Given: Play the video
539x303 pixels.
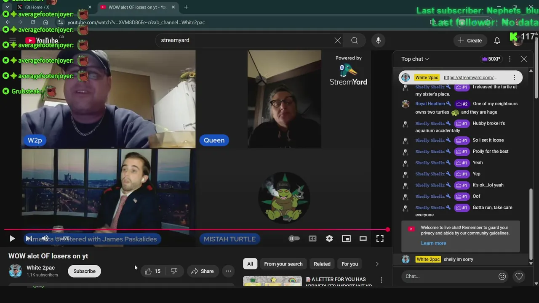Looking at the screenshot, I should (x=12, y=239).
